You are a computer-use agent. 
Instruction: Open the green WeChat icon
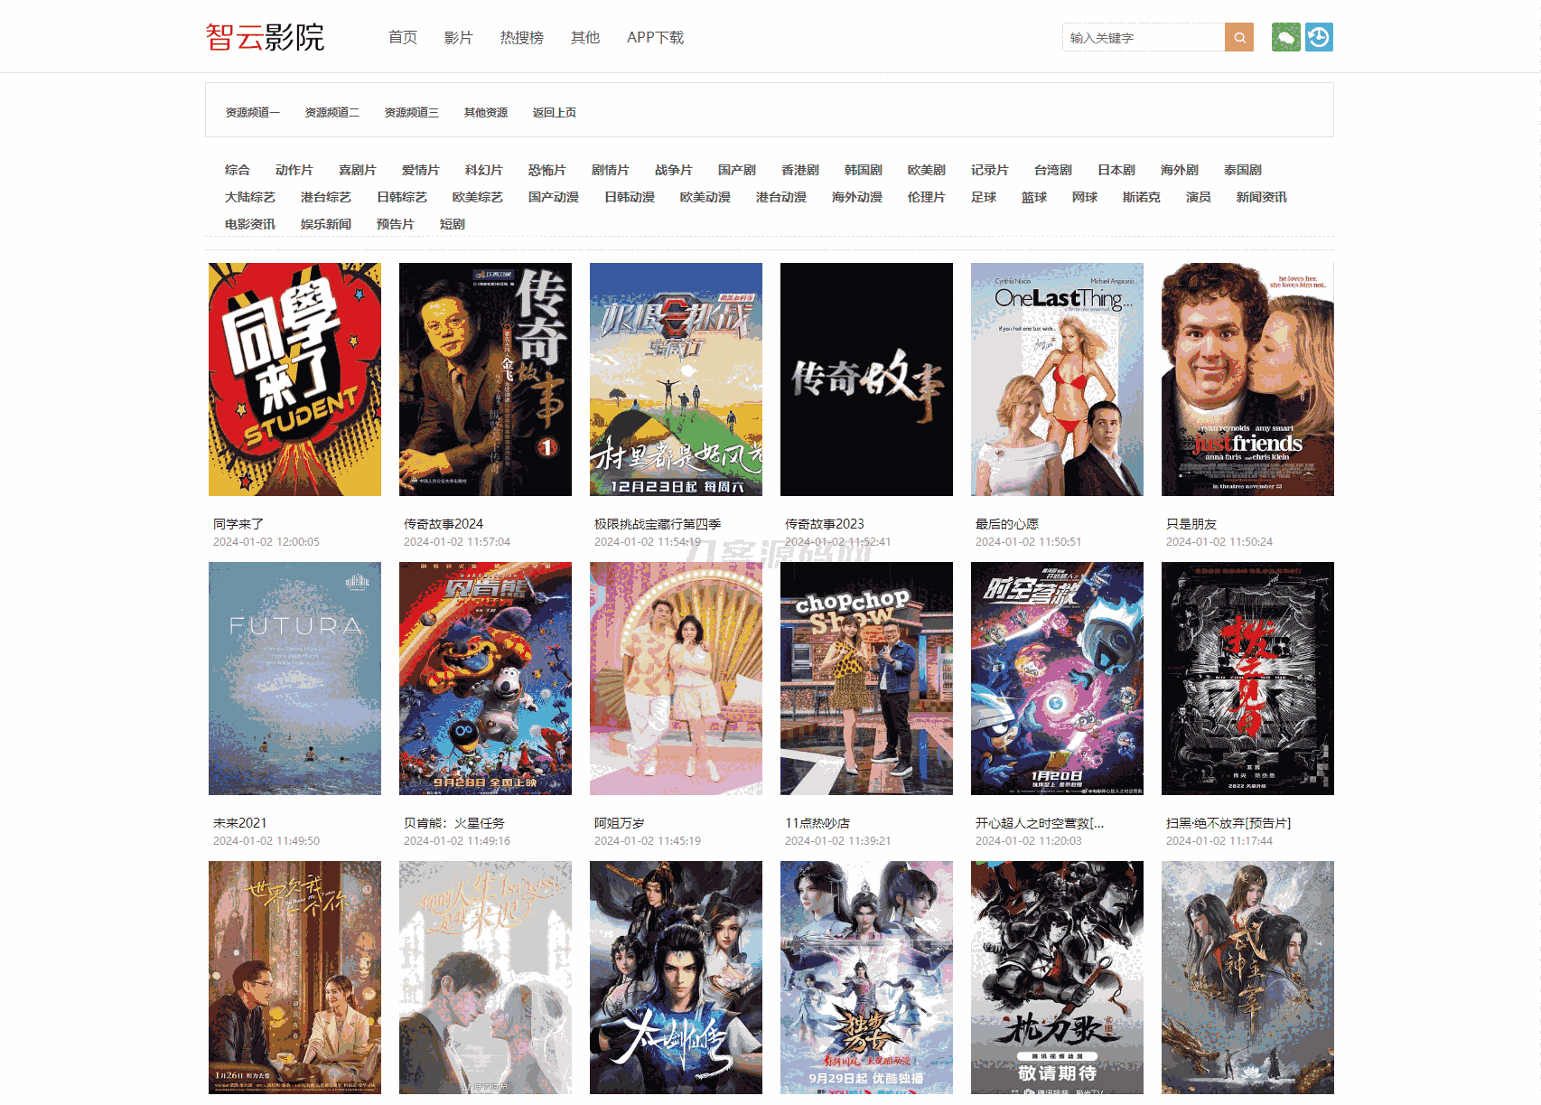(x=1286, y=37)
